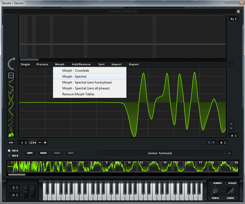Open the Import menu
Viewport: 245px width, 204px height.
pos(117,64)
